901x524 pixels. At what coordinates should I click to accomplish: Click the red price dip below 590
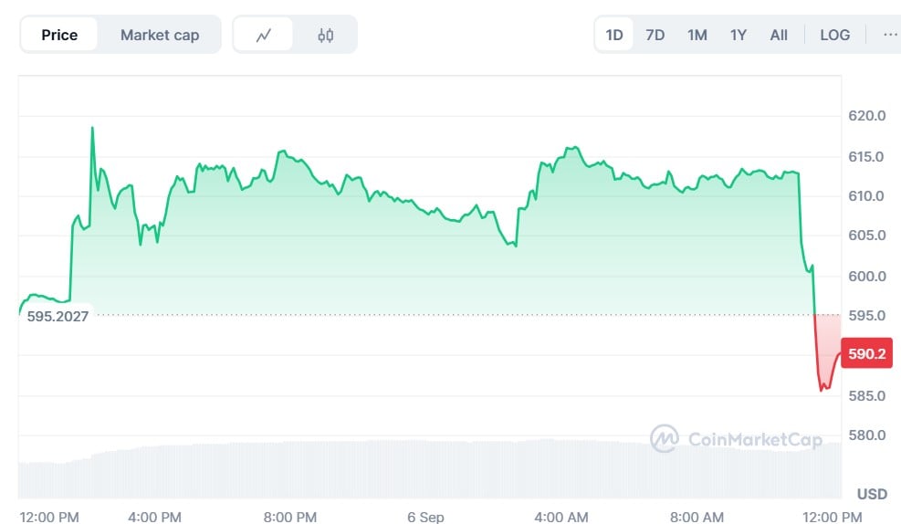point(824,387)
